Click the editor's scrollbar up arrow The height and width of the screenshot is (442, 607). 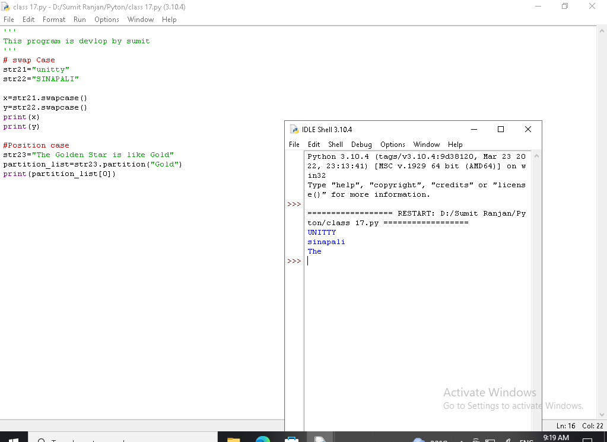pos(602,31)
